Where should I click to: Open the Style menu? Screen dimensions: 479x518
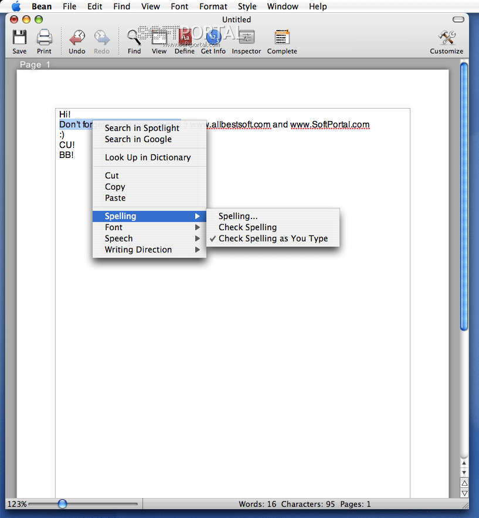pos(247,6)
